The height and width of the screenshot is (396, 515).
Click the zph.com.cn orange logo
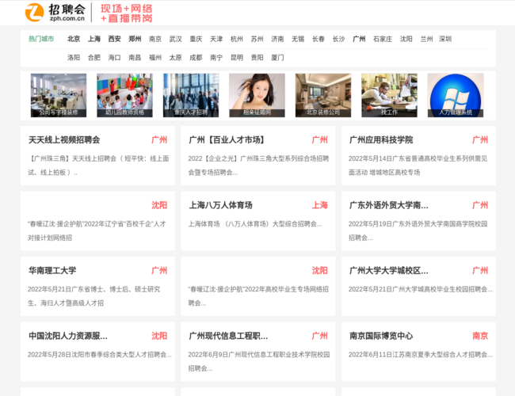[55, 13]
